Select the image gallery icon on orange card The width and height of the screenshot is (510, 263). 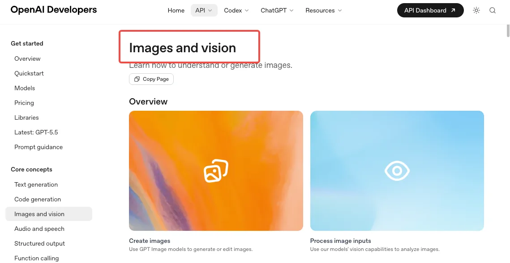point(216,171)
